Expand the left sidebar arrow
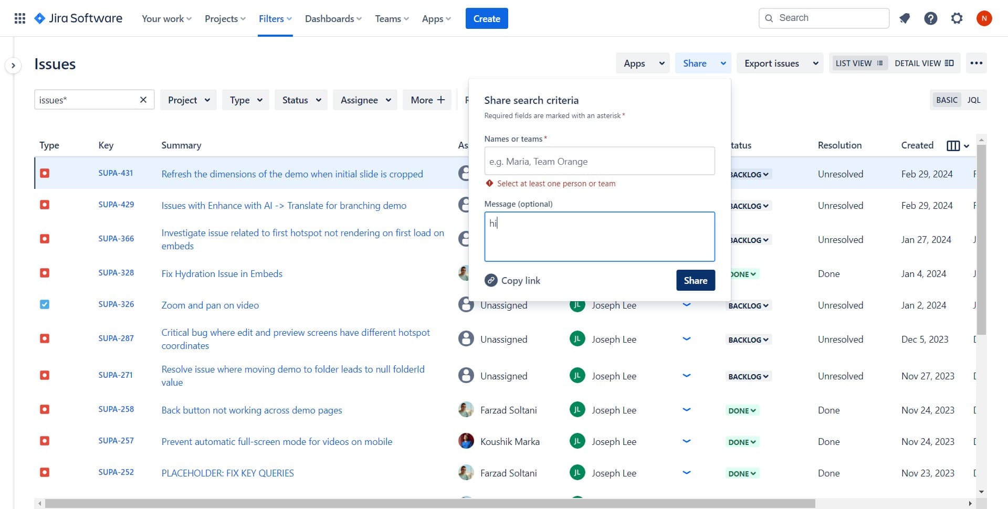The height and width of the screenshot is (509, 1008). click(x=13, y=66)
